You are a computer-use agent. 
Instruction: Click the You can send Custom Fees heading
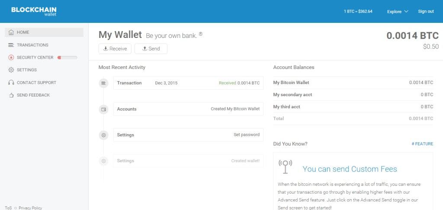coord(350,169)
